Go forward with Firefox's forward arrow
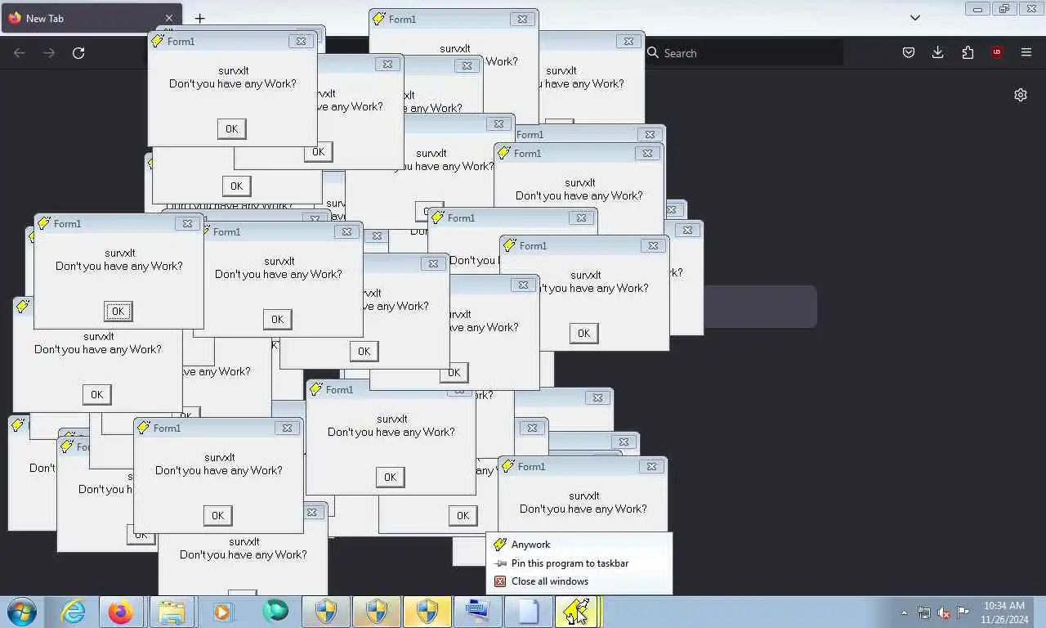 tap(49, 52)
